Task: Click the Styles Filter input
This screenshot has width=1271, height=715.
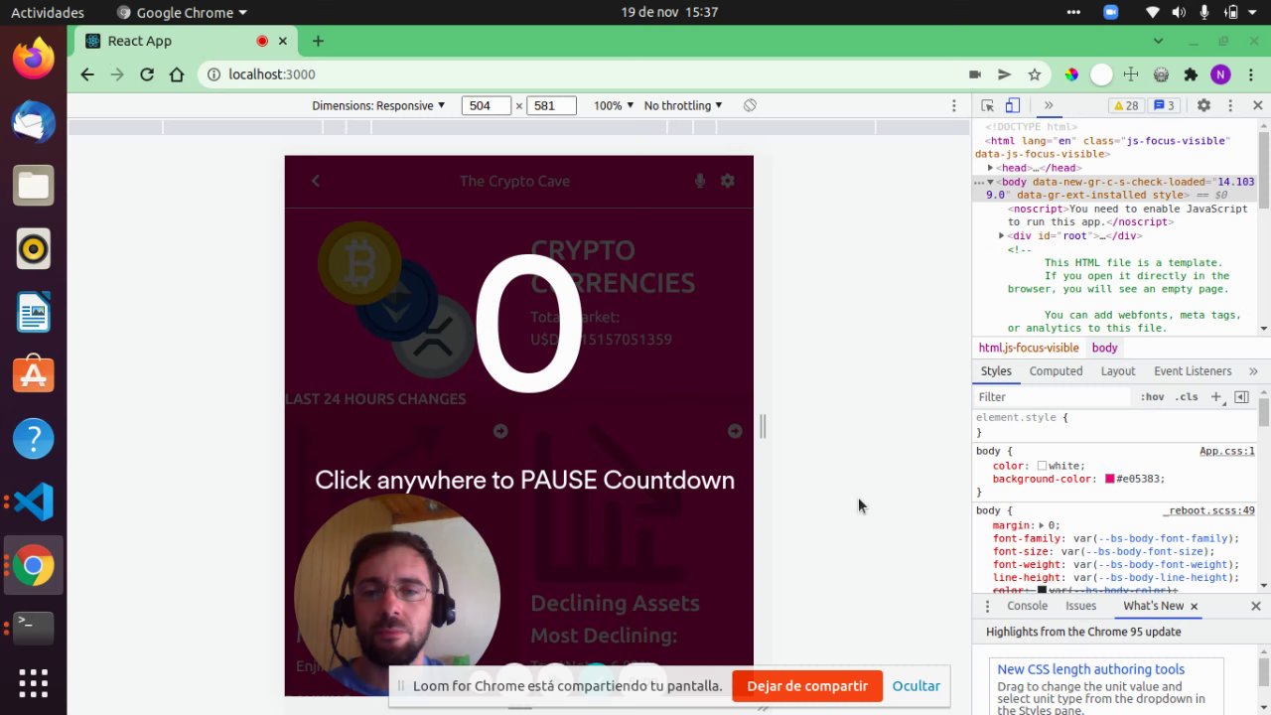Action: (1053, 397)
